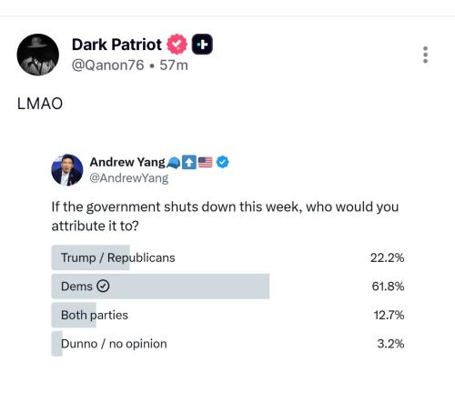Click the Andrew Yang display name
The height and width of the screenshot is (403, 455).
127,162
